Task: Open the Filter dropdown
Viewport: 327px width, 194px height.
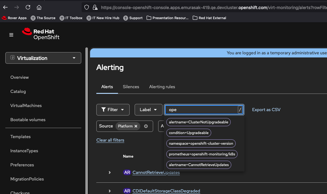Action: (x=113, y=110)
